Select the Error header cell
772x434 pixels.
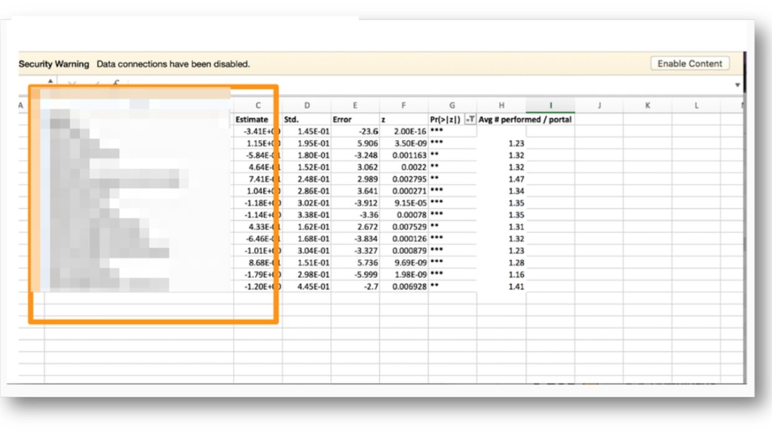click(x=355, y=119)
